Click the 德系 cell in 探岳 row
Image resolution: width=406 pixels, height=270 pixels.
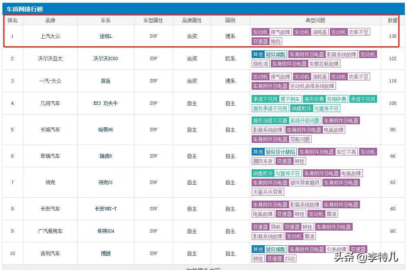pos(230,81)
